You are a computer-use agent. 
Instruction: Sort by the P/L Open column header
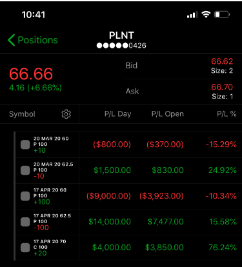coord(168,114)
